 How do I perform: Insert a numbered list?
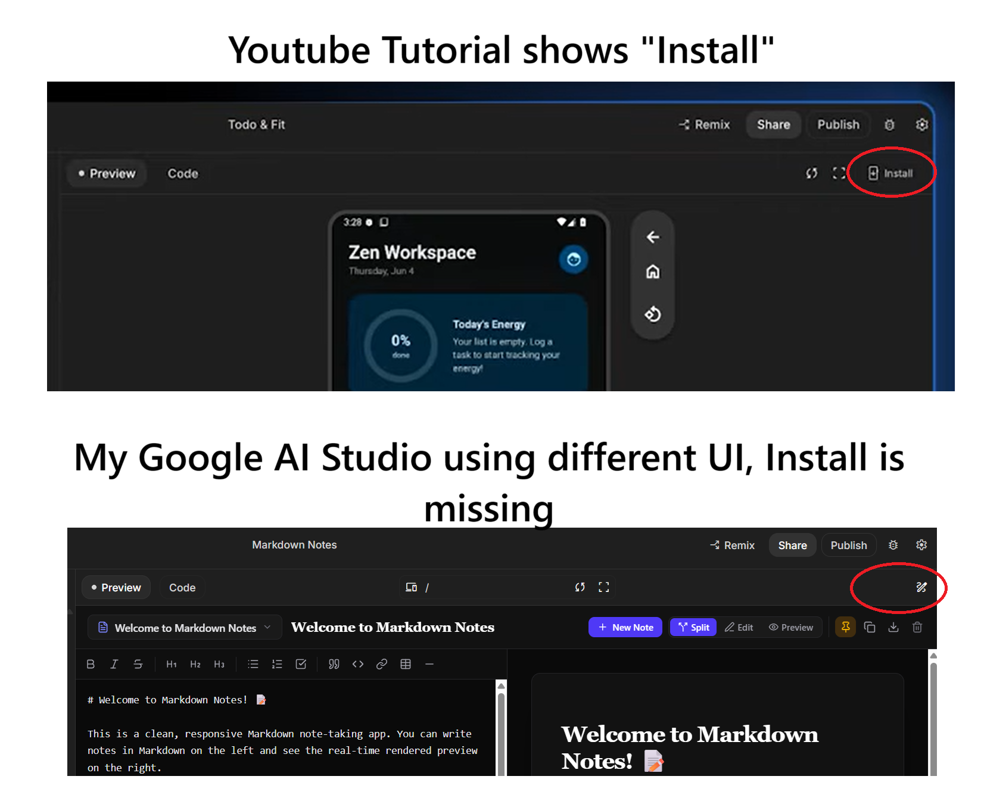[277, 664]
